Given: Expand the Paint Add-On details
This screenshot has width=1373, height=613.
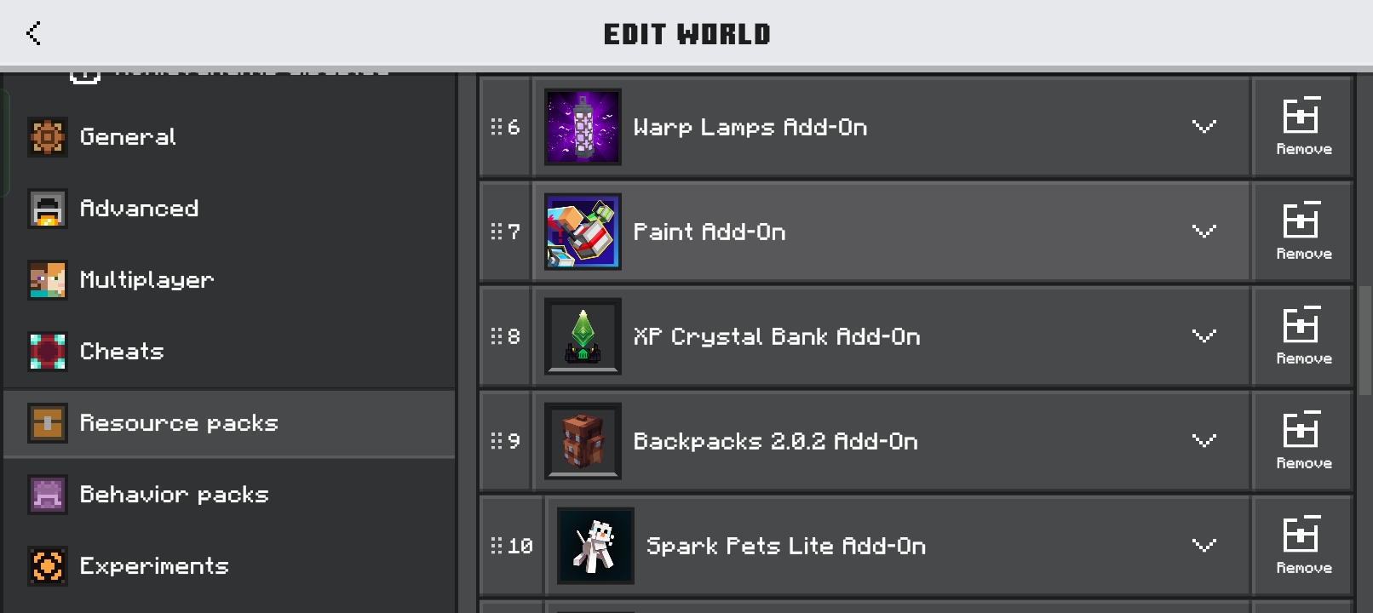Looking at the screenshot, I should [x=1204, y=232].
